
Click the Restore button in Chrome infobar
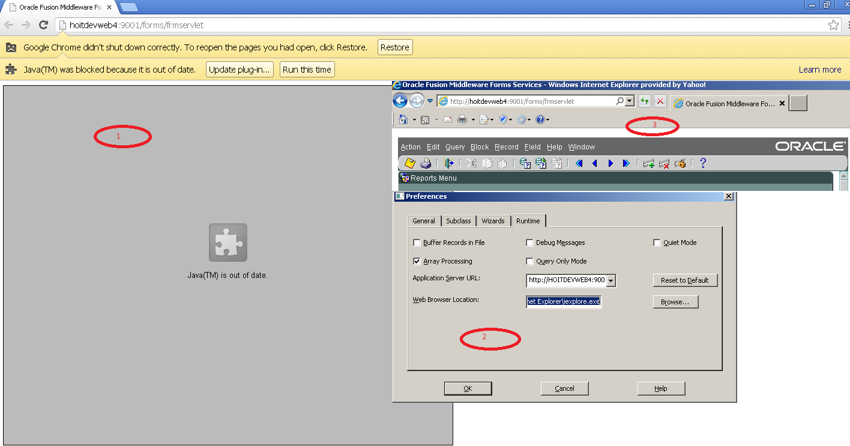point(395,47)
